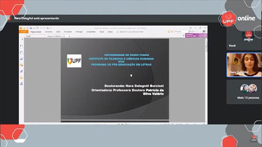262x147 pixels.
Task: Click the UPF logo on the slide
Action: 74,61
